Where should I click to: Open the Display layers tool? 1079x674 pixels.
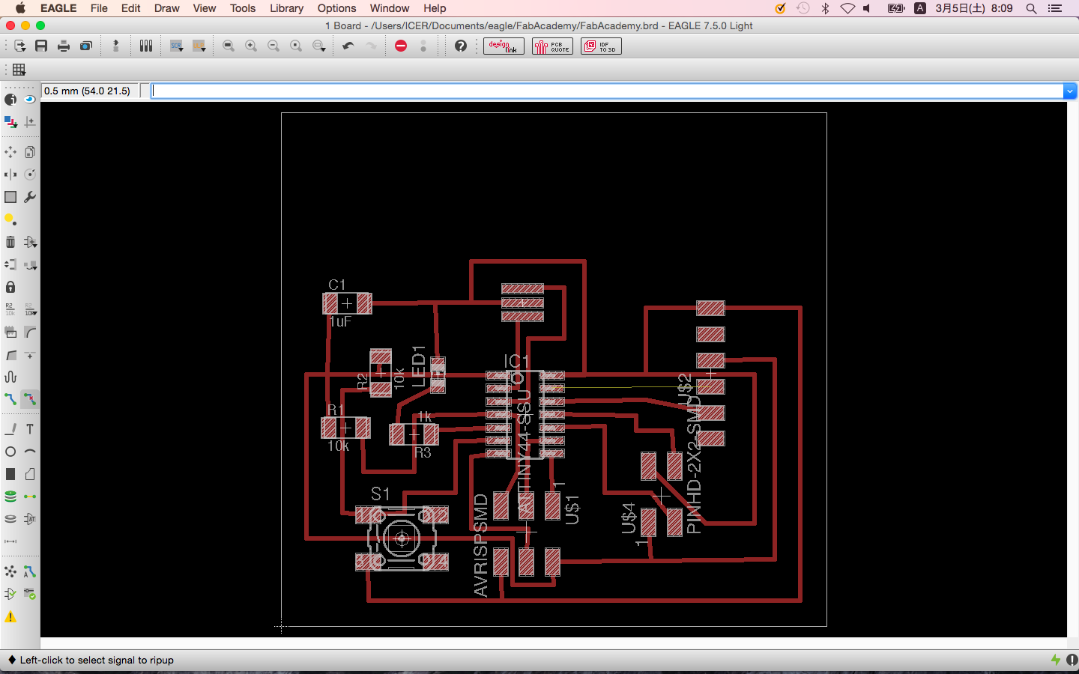(10, 121)
